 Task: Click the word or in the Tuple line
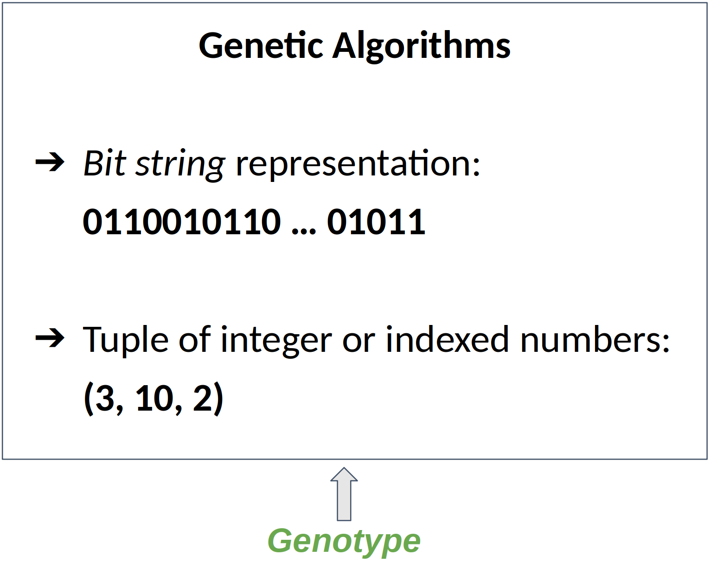(358, 340)
